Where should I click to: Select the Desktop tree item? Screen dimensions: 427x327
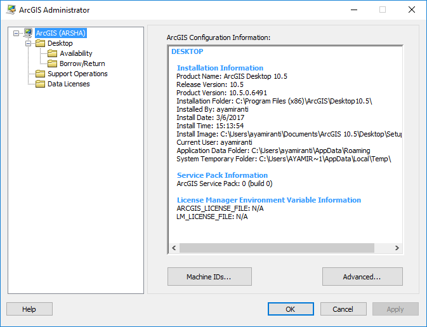click(x=60, y=43)
